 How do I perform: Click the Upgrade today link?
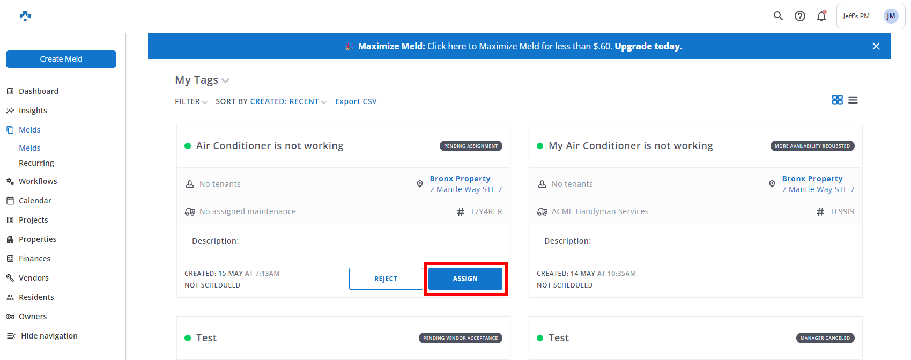pos(648,46)
